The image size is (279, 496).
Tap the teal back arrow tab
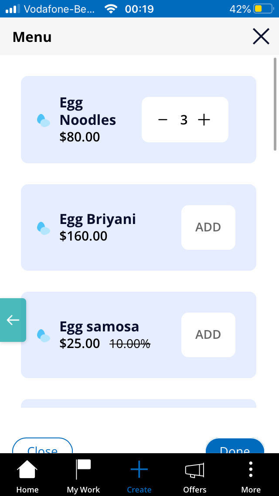point(13,320)
